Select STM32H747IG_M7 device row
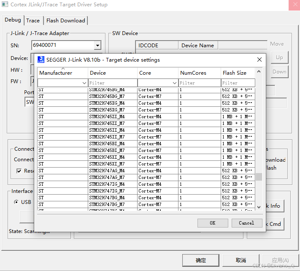The height and width of the screenshot is (271, 300). pyautogui.click(x=146, y=191)
